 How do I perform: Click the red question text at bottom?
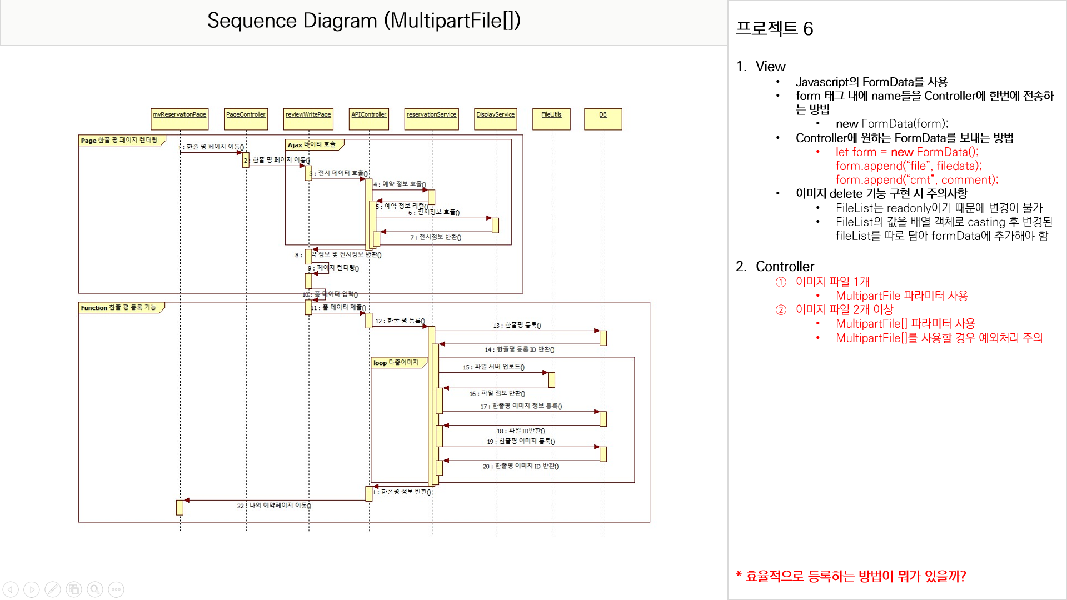pos(851,576)
